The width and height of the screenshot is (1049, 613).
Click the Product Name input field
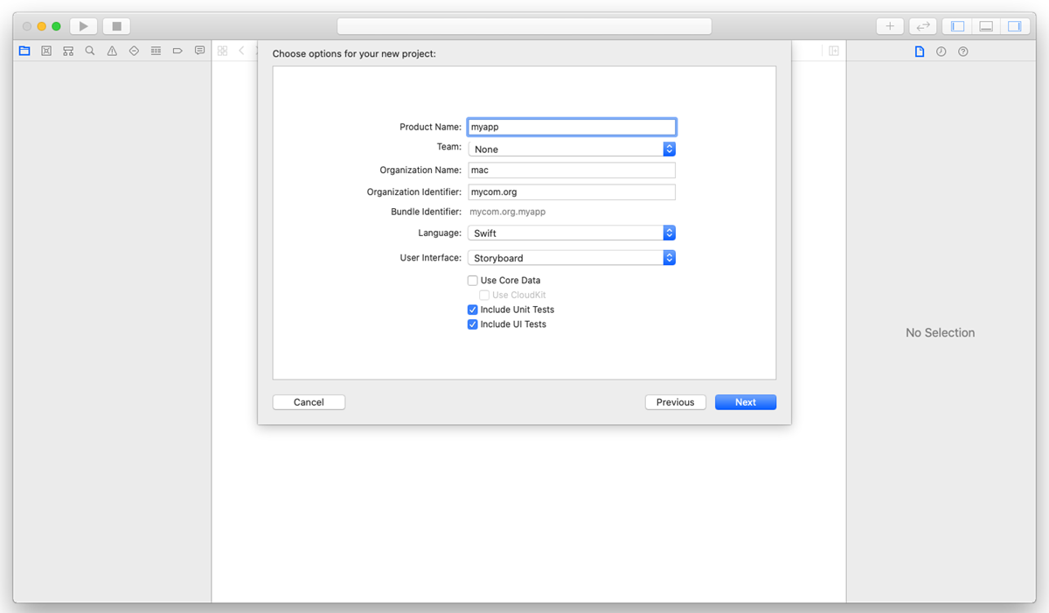572,126
